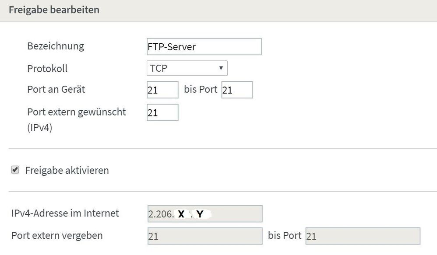Click the X placeholder in the IPv4 address
The width and height of the screenshot is (437, 255).
point(181,215)
